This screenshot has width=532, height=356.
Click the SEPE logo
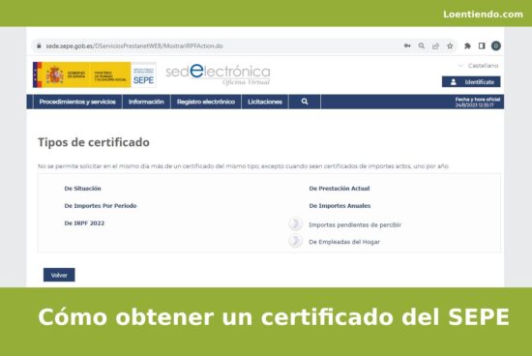(x=143, y=74)
